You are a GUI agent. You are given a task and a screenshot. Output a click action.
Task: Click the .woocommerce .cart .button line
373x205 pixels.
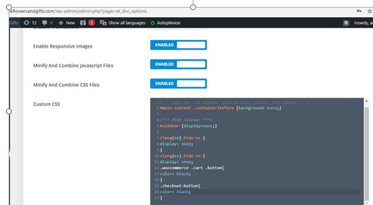click(192, 168)
